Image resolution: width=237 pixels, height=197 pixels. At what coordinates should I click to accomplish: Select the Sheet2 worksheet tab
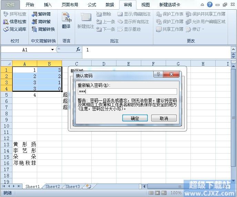[x=53, y=187]
